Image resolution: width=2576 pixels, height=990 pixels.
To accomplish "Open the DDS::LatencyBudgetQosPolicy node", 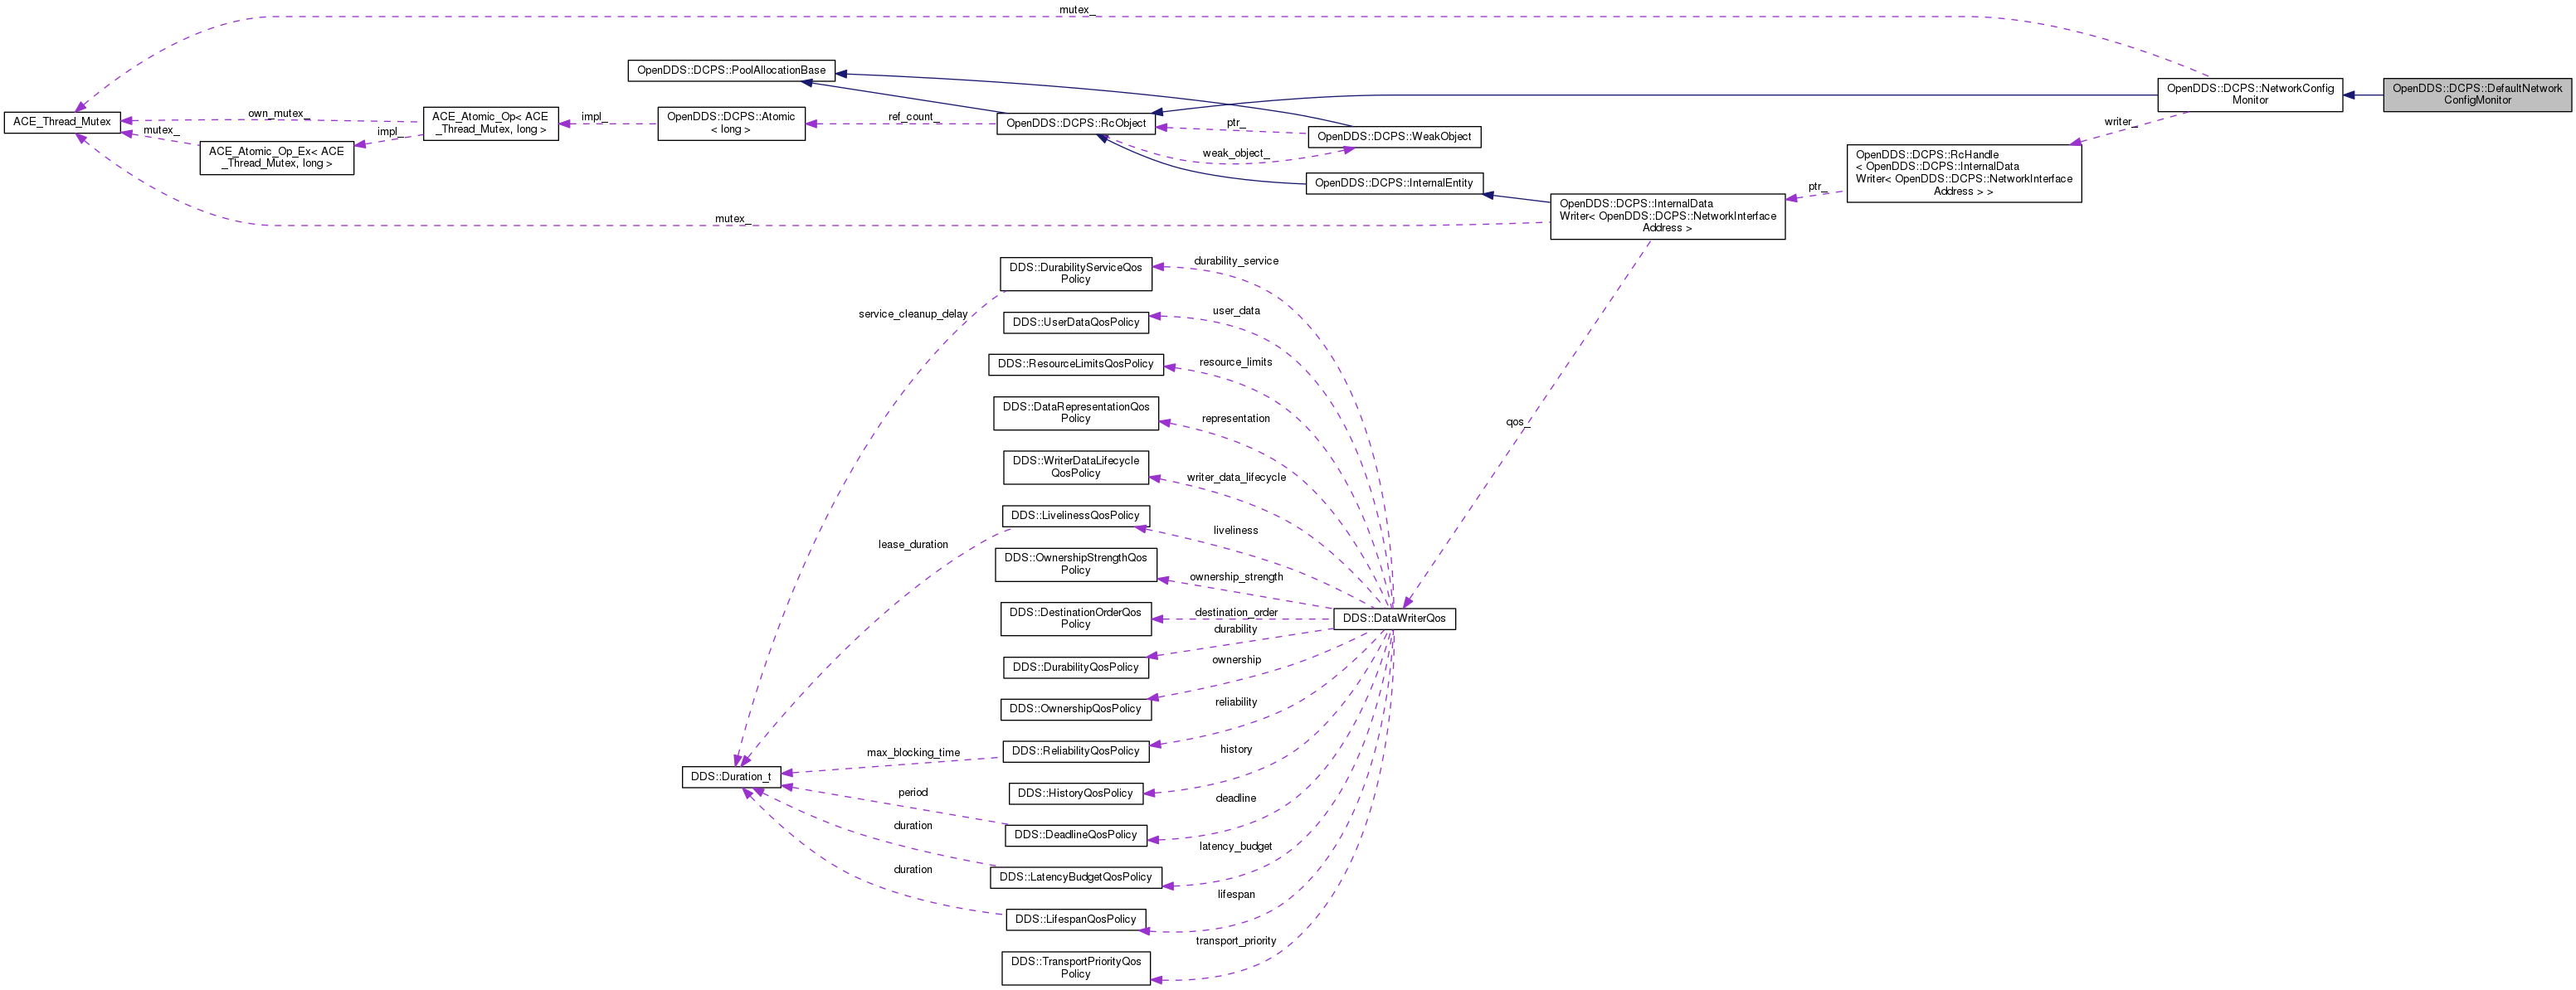I will pos(1076,877).
